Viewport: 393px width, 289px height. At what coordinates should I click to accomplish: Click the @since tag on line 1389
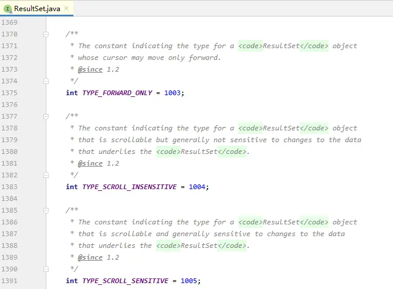[x=90, y=257]
